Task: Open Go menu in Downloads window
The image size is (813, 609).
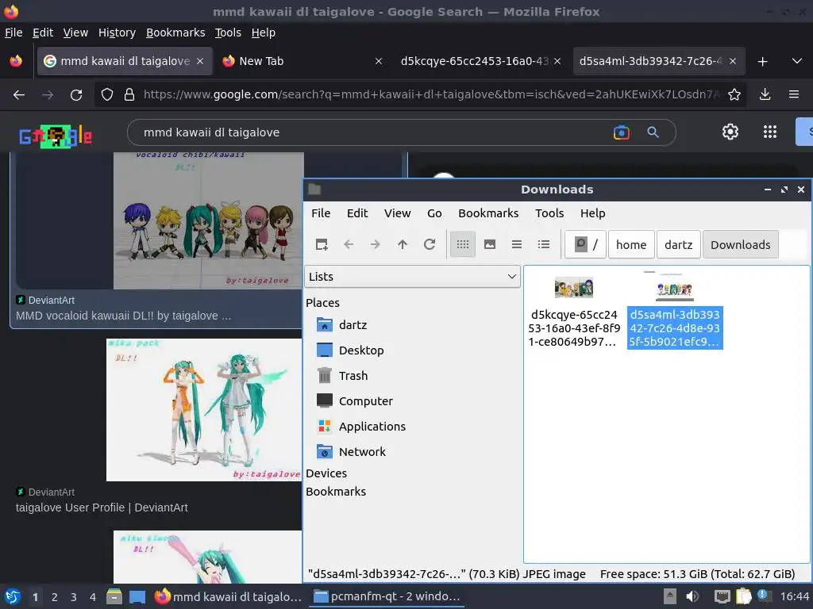Action: click(x=434, y=213)
